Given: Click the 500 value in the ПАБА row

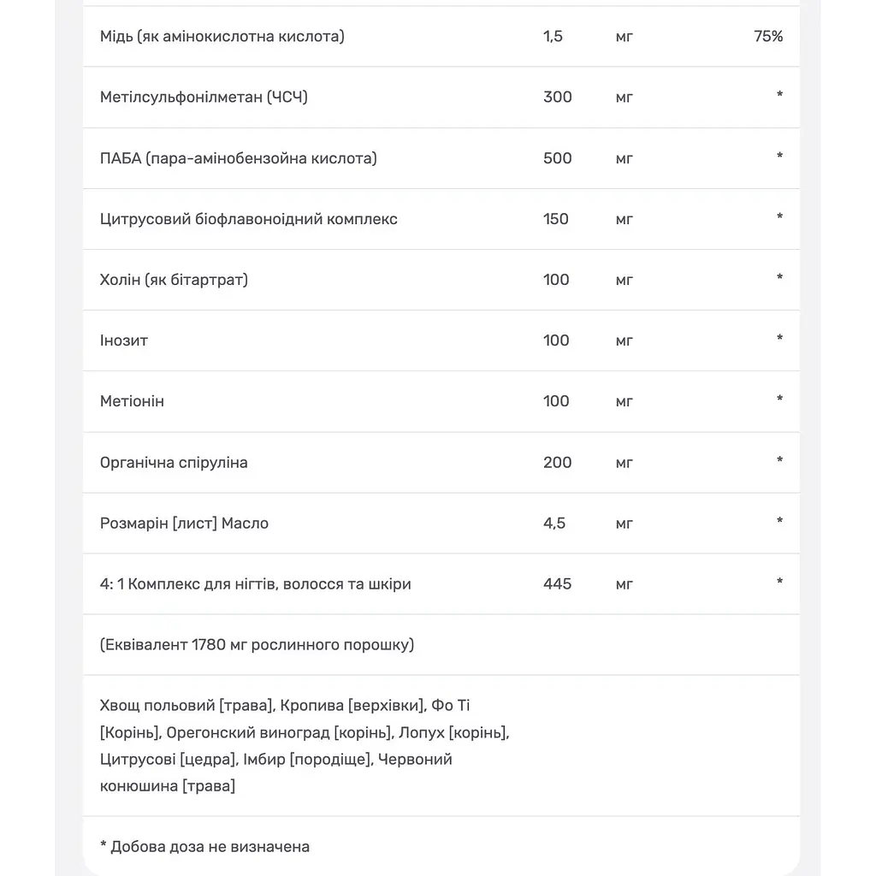Looking at the screenshot, I should click(x=557, y=158).
